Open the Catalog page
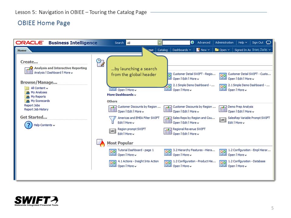This screenshot has height=218, width=291. click(162, 50)
